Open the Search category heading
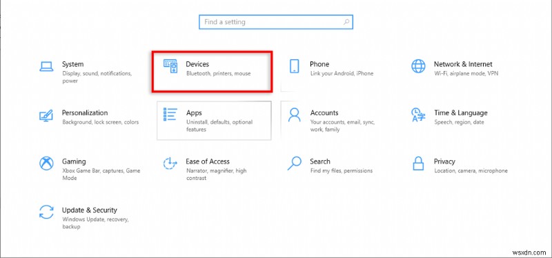This screenshot has width=552, height=258. point(320,161)
